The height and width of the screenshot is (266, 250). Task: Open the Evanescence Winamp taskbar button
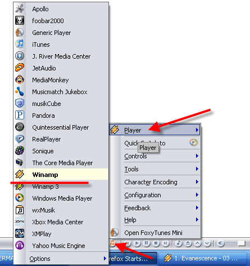[x=203, y=259]
